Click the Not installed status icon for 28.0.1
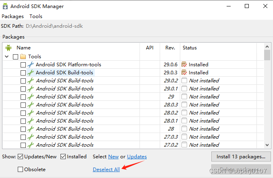 184,121
